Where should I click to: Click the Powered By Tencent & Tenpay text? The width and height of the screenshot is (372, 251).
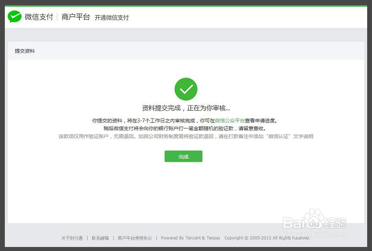(x=190, y=238)
